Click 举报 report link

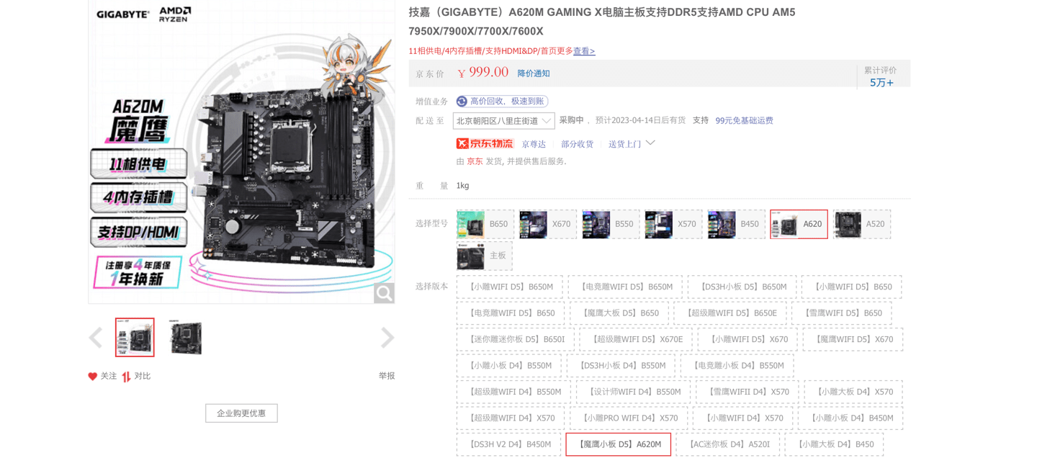click(x=387, y=376)
